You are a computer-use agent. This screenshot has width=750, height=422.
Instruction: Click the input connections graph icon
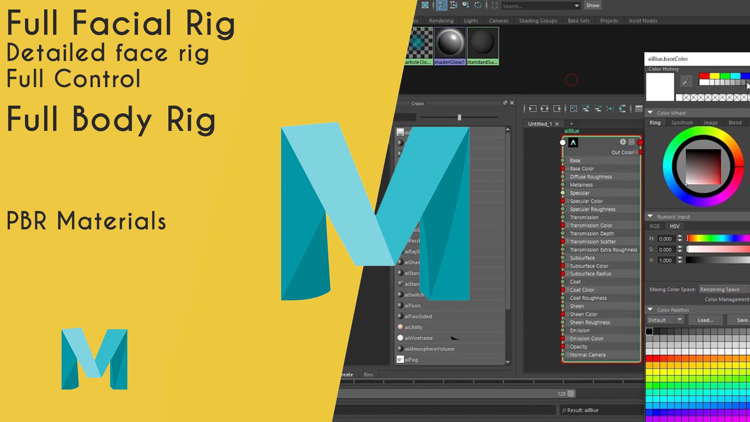(x=532, y=109)
